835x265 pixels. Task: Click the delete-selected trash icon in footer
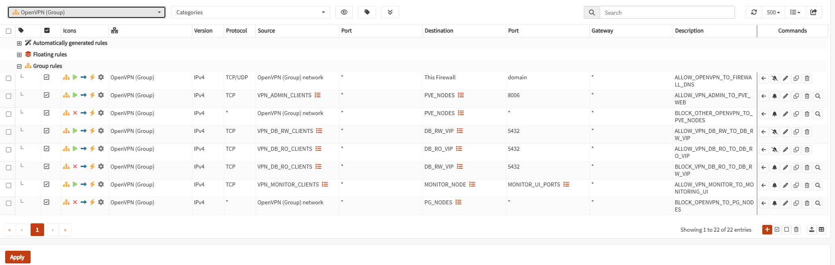(x=796, y=229)
